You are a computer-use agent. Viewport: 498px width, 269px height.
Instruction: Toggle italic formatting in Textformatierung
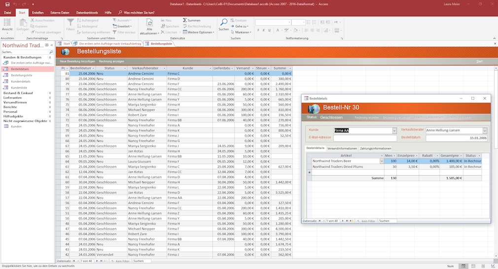coord(263,30)
